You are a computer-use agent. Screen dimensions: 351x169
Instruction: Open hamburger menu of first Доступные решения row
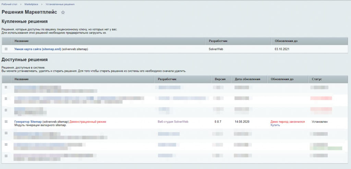click(6, 87)
